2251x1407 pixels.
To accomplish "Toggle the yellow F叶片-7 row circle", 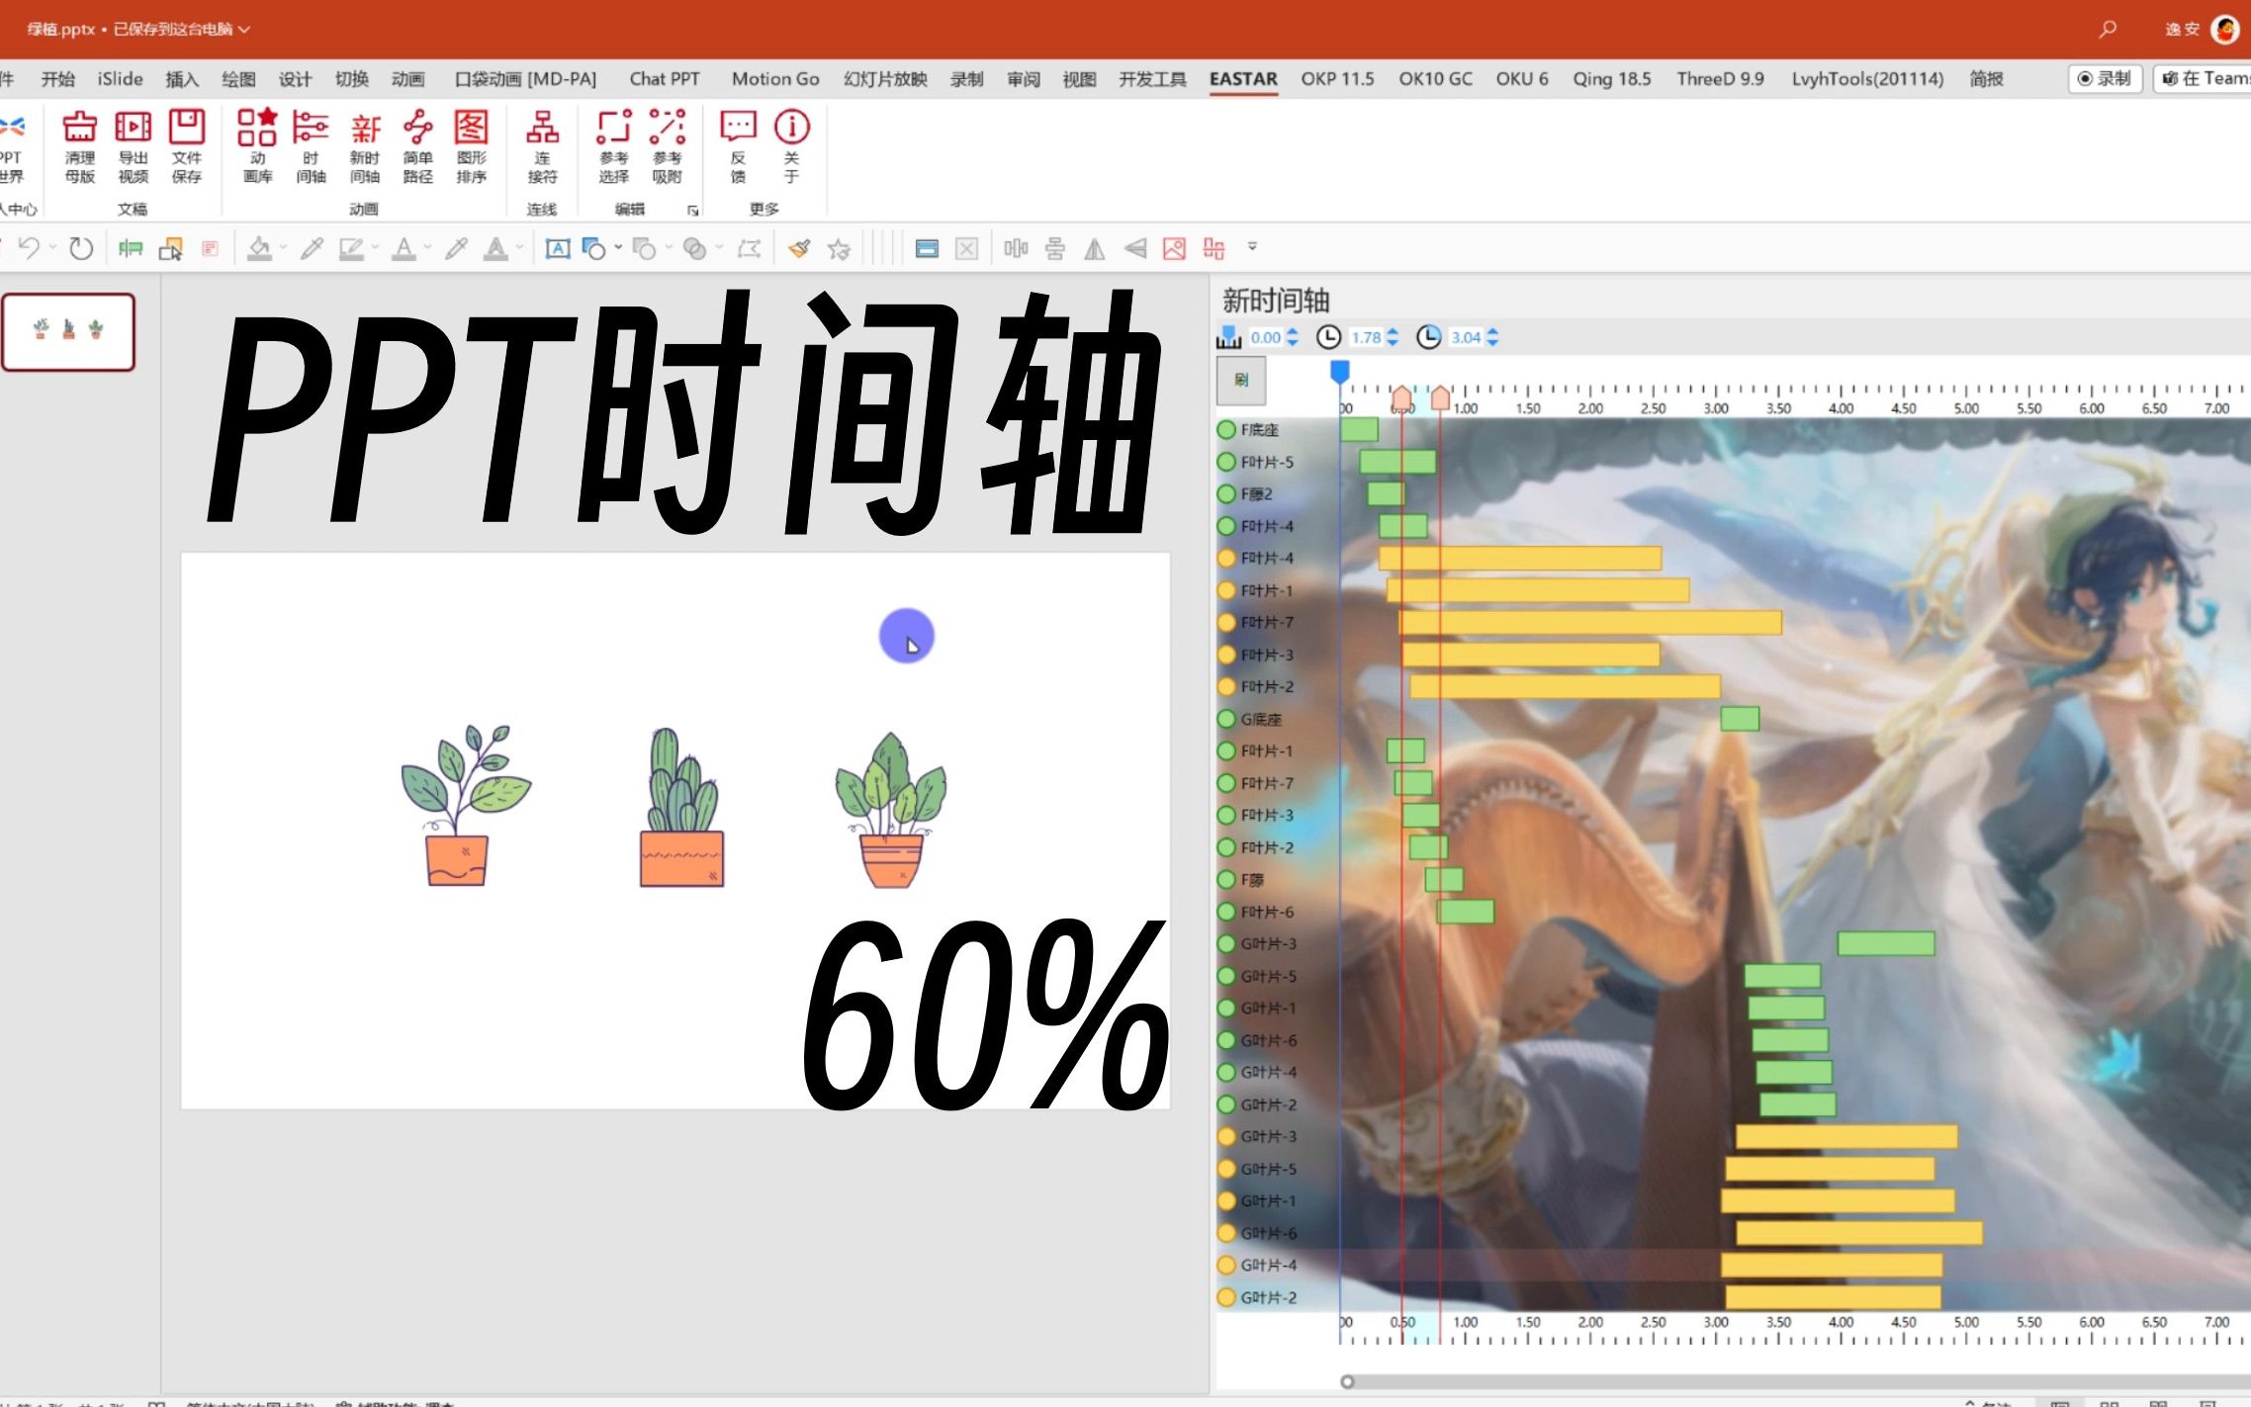I will click(x=1226, y=622).
